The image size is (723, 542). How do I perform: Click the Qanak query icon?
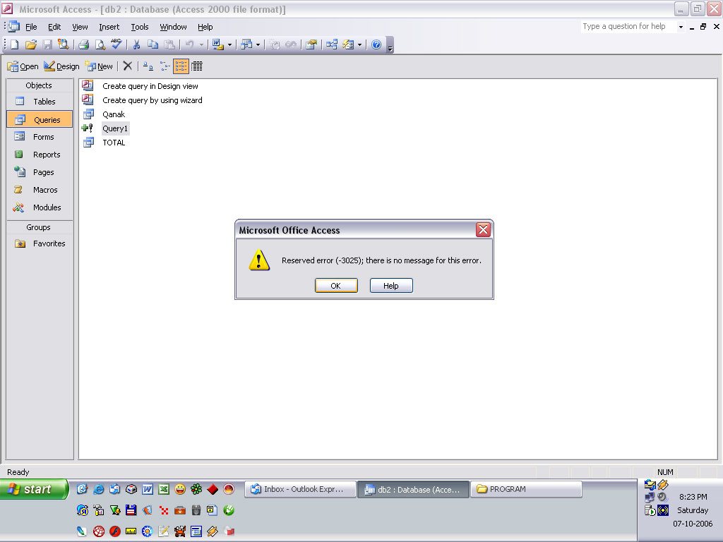[x=88, y=114]
